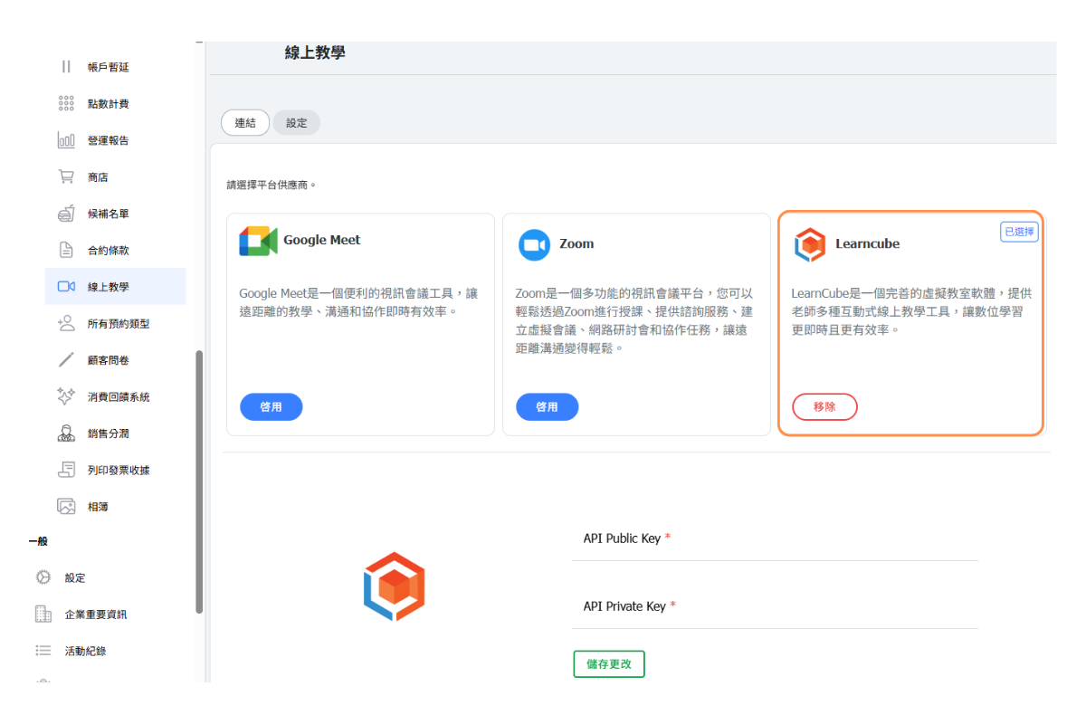Switch to the 設定 tab
The width and height of the screenshot is (1086, 724).
tap(297, 123)
